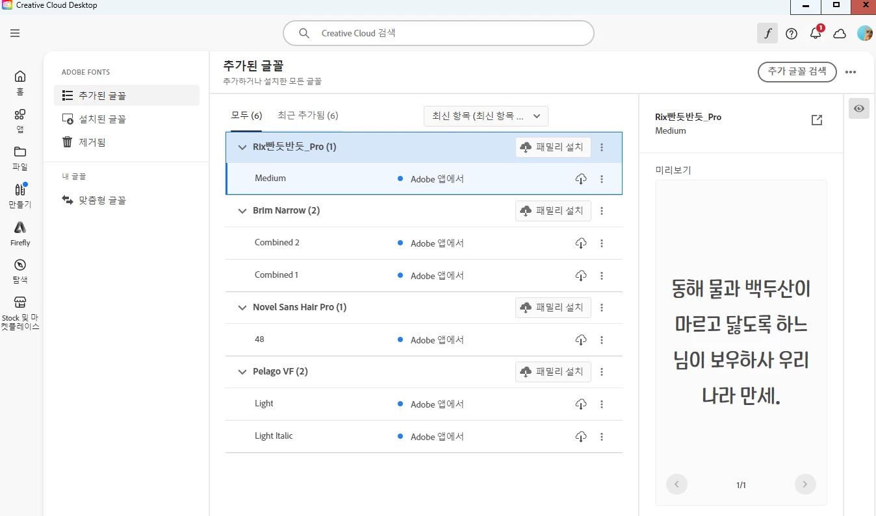Viewport: 876px width, 516px height.
Task: Switch to the 최근 추가됨 (6) tab
Action: 308,116
